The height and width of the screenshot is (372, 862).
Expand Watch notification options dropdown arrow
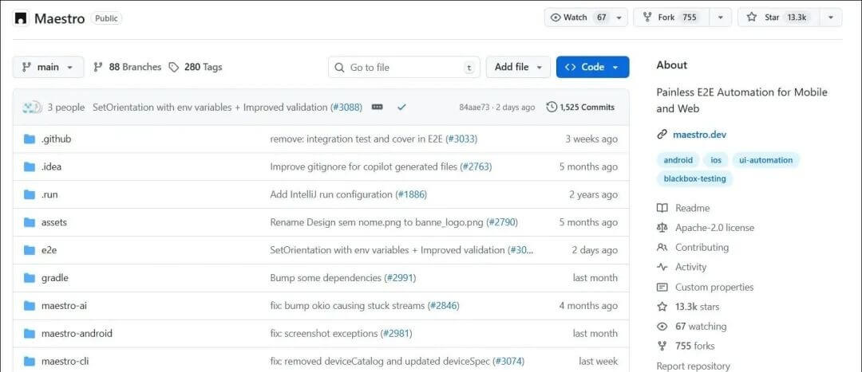tap(619, 18)
